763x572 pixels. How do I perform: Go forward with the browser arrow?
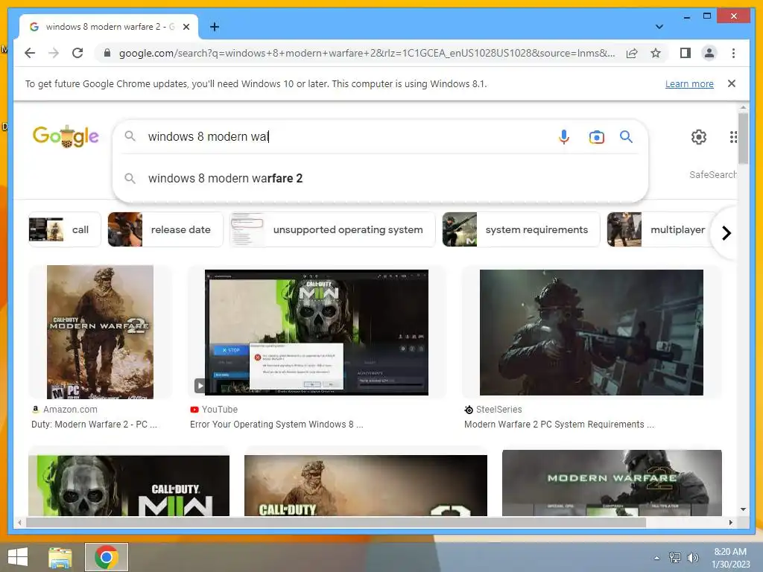(x=54, y=53)
